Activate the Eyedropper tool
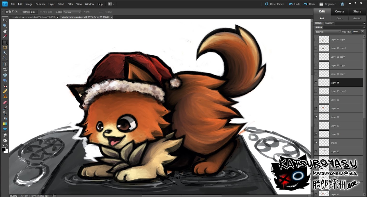 [x=5, y=37]
